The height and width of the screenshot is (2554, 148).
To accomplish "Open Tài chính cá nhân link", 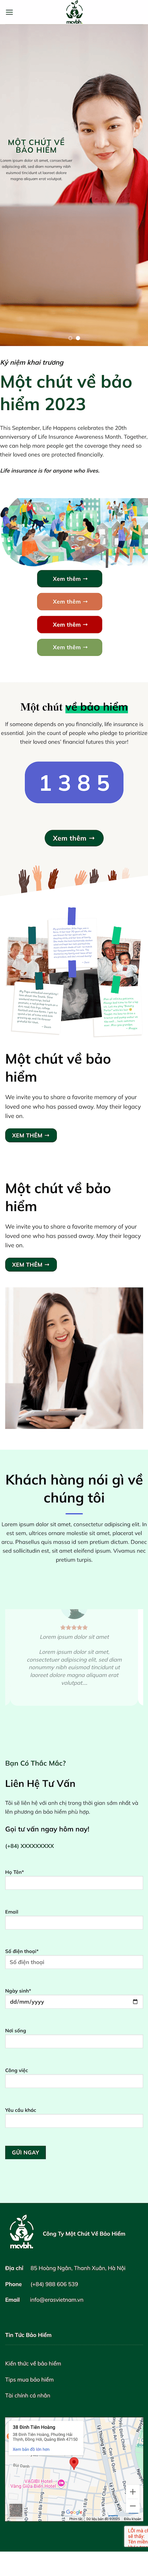I will pyautogui.click(x=28, y=2395).
